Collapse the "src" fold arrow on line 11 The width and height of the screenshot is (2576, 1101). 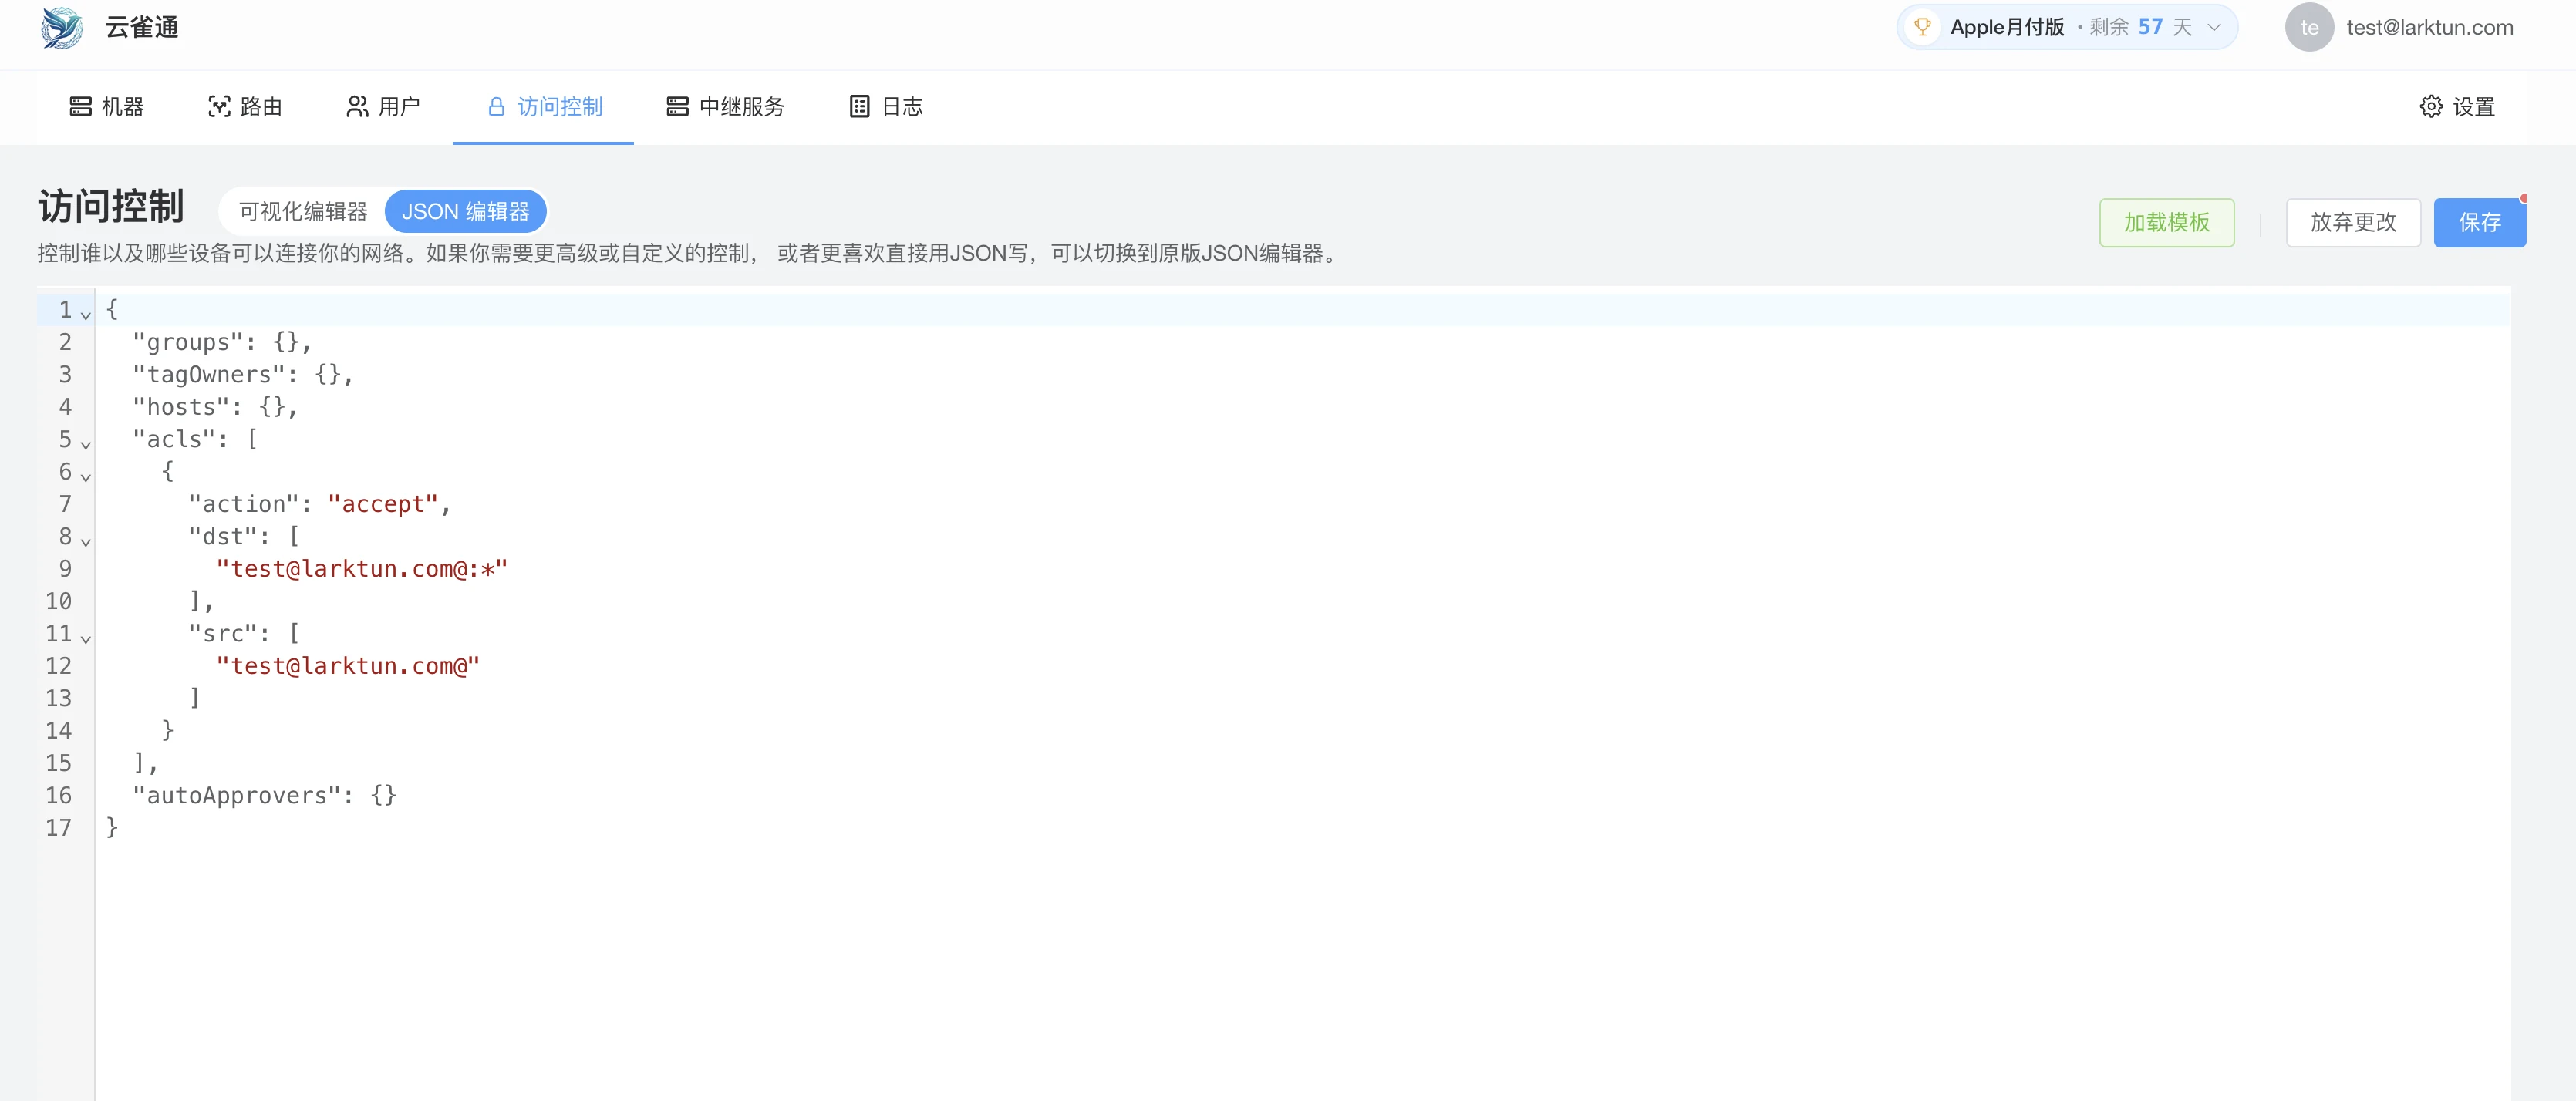point(86,639)
